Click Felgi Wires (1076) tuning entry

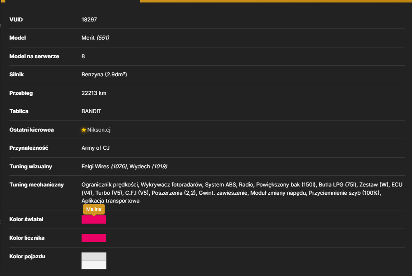104,166
